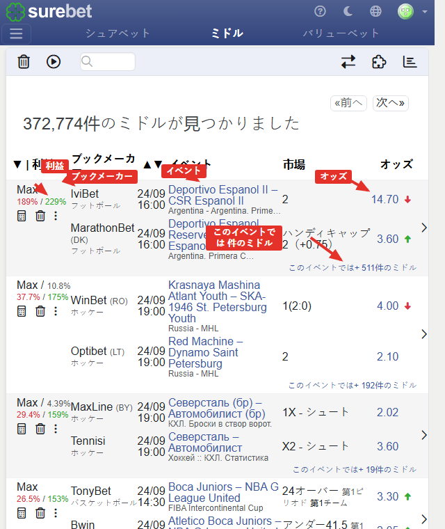Switch to the シュアベット tab
The image size is (445, 529).
[118, 33]
